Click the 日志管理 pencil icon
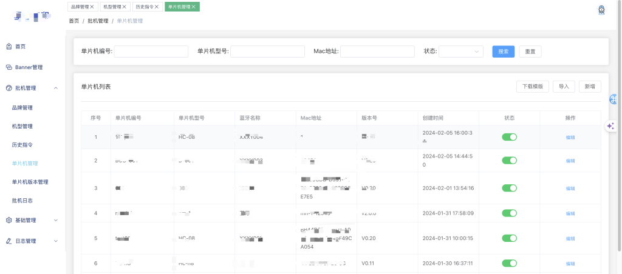 [9, 241]
